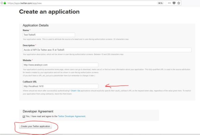Open the page actions three-dots menu

click(169, 3)
